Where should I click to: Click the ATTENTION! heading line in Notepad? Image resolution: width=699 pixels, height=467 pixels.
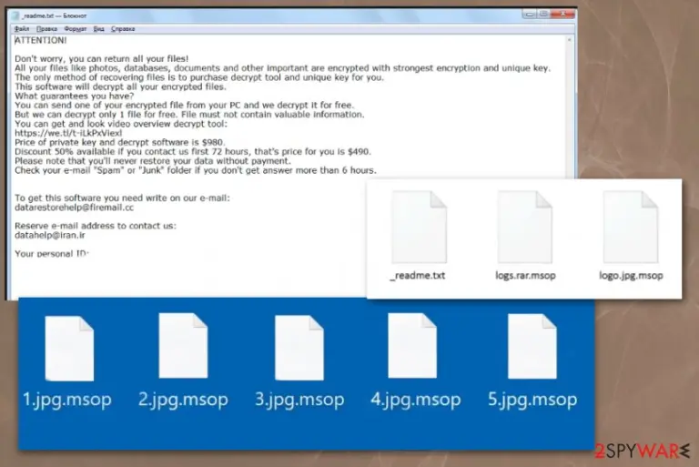click(41, 40)
